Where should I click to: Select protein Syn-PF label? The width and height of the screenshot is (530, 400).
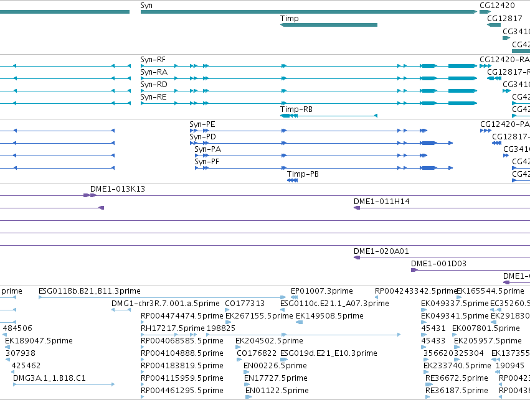[x=207, y=162]
